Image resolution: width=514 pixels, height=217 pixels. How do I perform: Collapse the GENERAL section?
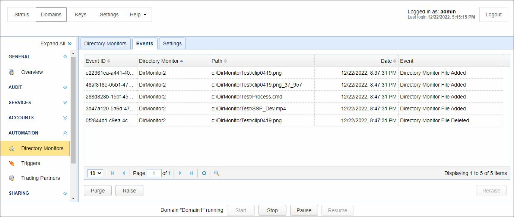click(65, 57)
